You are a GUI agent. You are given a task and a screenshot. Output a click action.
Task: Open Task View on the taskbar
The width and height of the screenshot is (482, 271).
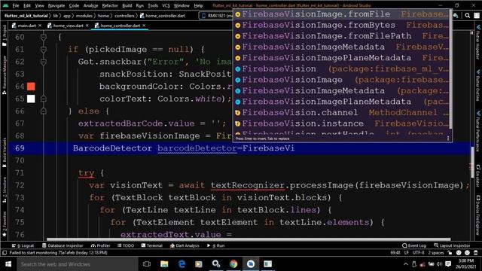tap(147, 264)
